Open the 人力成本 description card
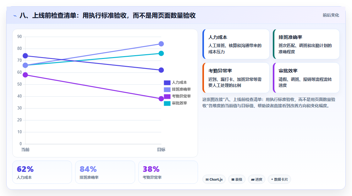The height and width of the screenshot is (196, 352). pyautogui.click(x=236, y=44)
